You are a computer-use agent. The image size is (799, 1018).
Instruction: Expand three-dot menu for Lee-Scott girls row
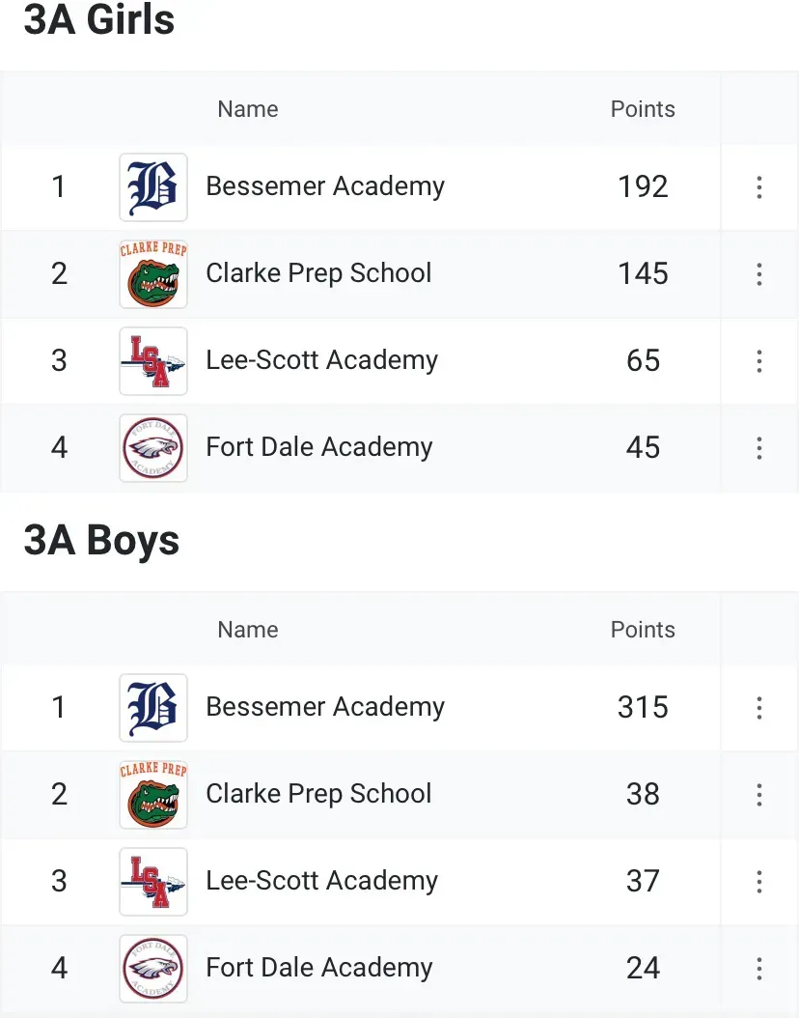[759, 361]
